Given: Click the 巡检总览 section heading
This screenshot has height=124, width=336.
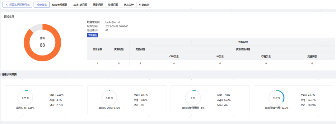Looking at the screenshot, I should click(9, 17).
